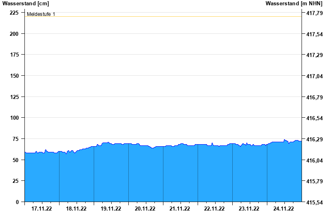The width and height of the screenshot is (326, 224).
Task: Pick the 20.11.22 date label
Action: pos(145,209)
